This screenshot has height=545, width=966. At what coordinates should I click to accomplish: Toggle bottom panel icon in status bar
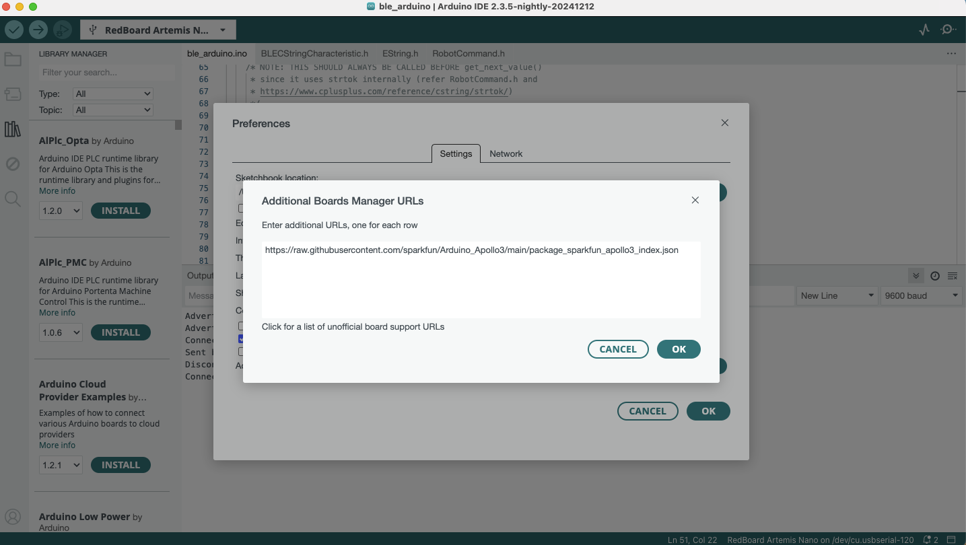[x=951, y=540]
